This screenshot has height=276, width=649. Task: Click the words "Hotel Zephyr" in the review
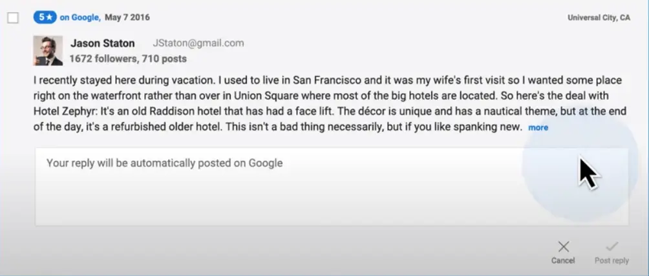61,111
